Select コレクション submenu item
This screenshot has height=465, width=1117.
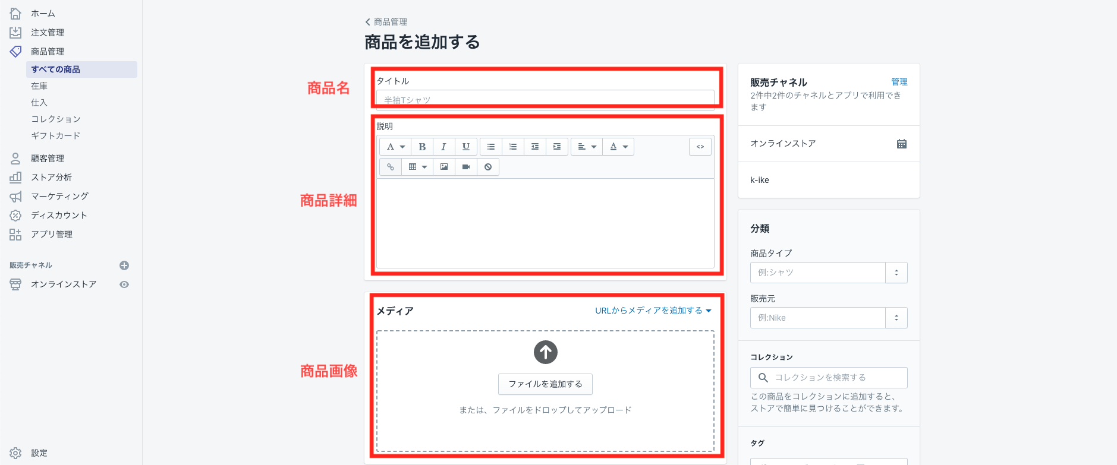click(x=56, y=119)
